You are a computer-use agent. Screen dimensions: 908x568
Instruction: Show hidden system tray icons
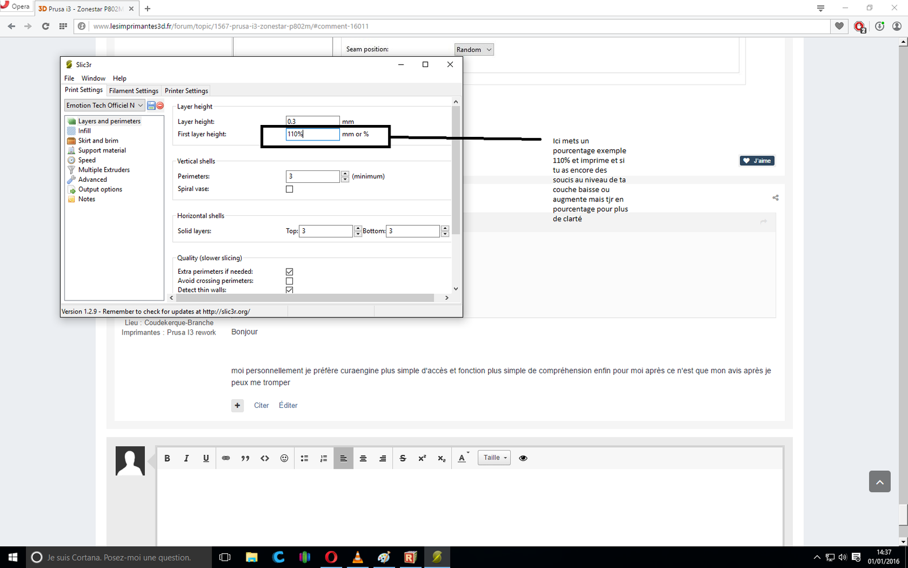(x=817, y=557)
